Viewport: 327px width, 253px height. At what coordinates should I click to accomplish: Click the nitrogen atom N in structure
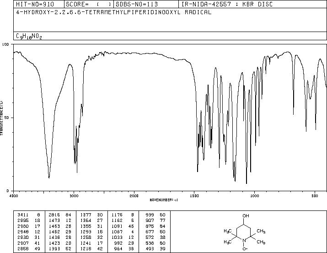[244, 241]
